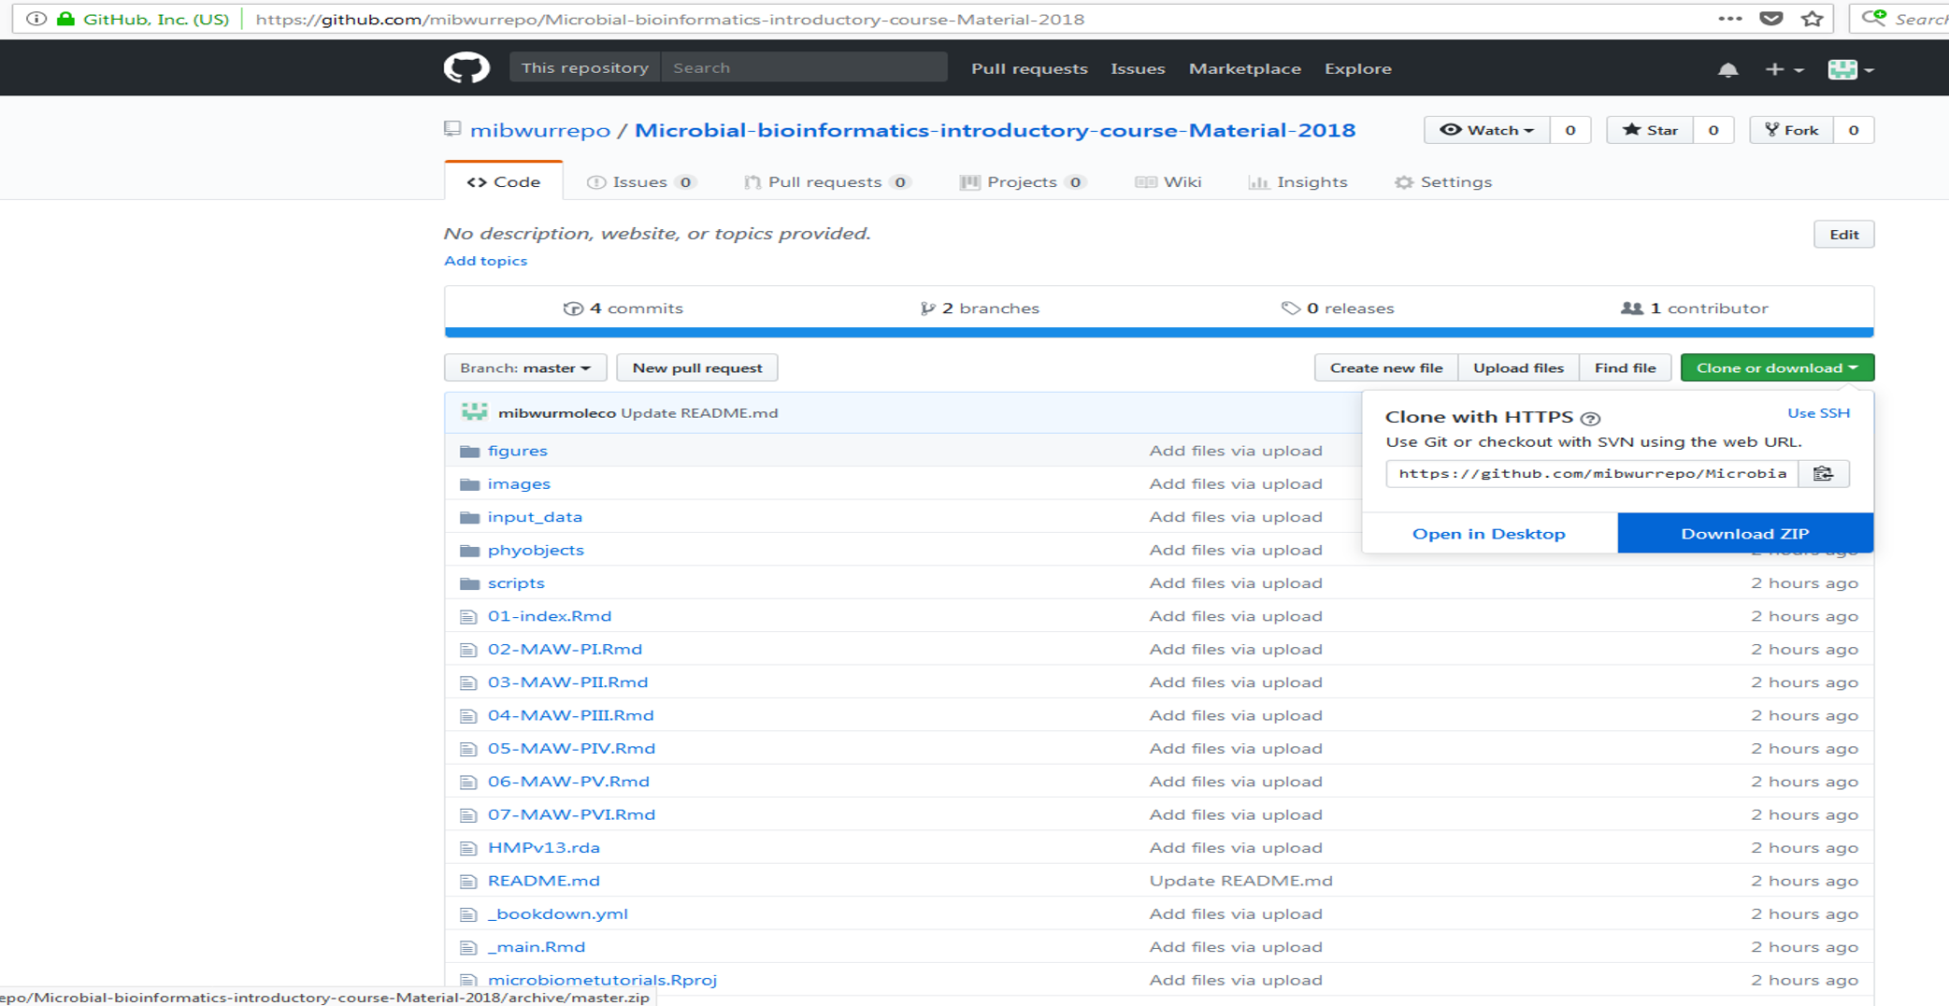Screen dimensions: 1949x1006
Task: Open Marketplace in top navigation
Action: click(1244, 69)
